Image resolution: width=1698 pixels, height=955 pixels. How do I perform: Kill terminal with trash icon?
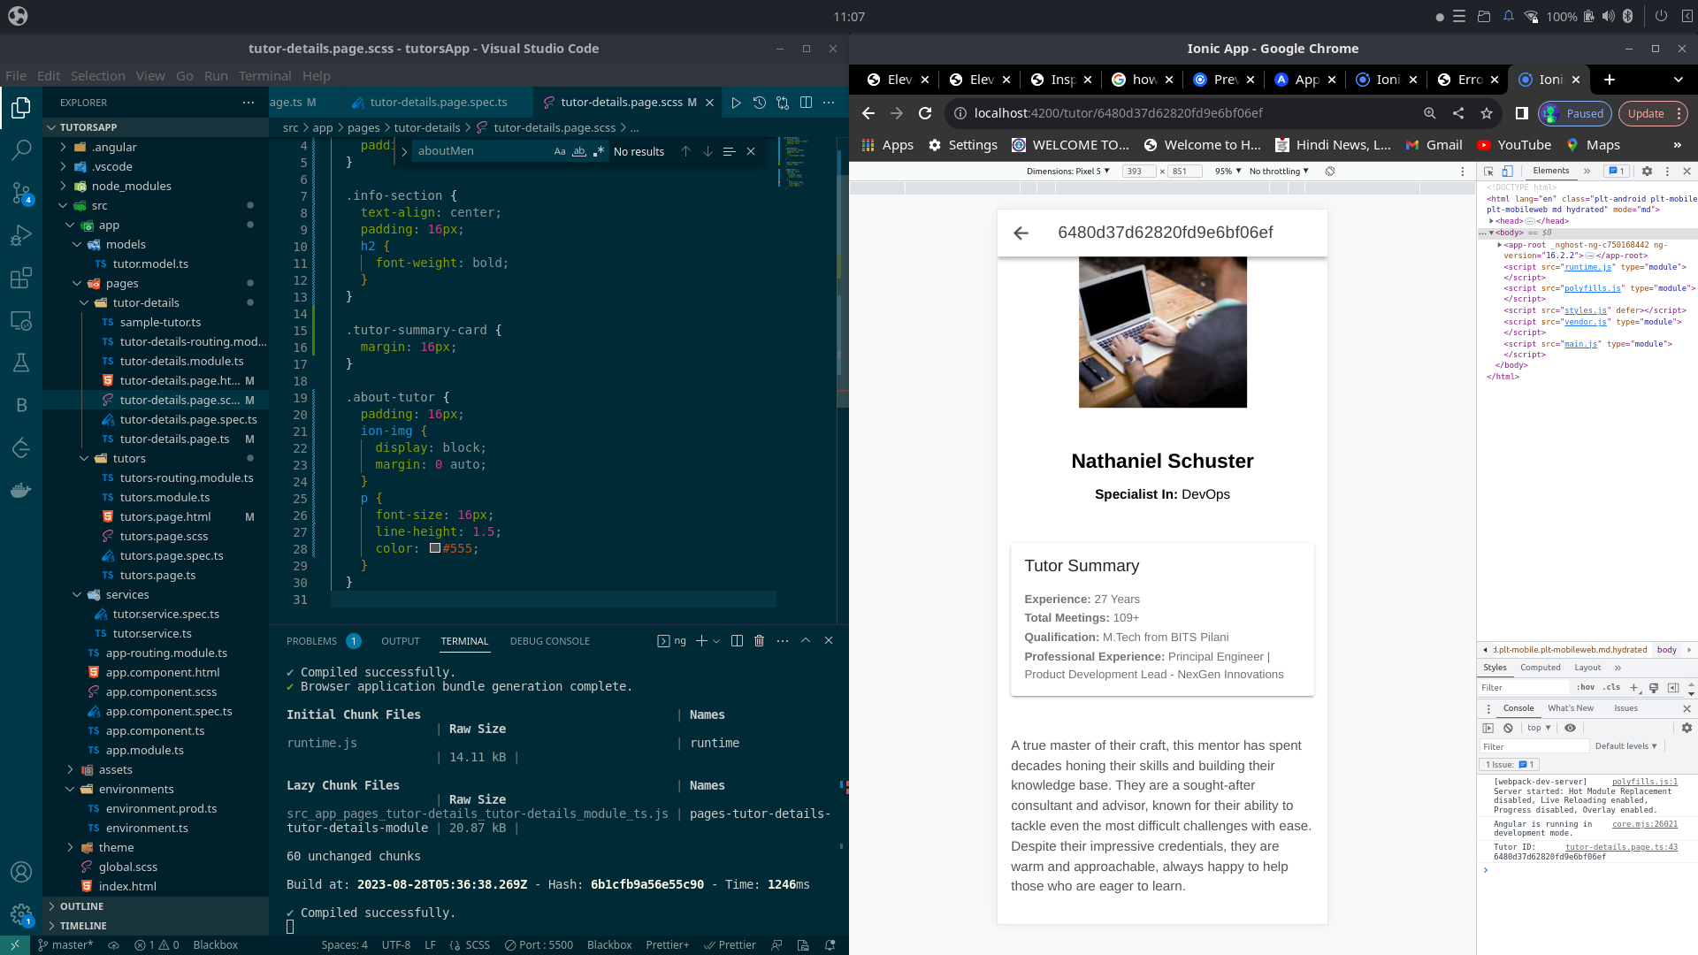coord(759,641)
